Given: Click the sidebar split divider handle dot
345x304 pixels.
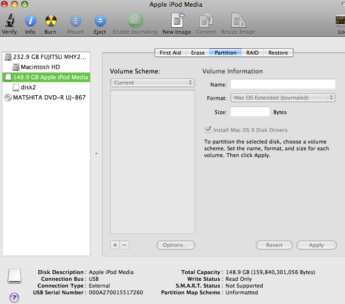Looking at the screenshot, I should [x=96, y=154].
